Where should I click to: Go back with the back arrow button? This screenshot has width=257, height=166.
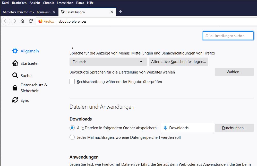pos(6,21)
